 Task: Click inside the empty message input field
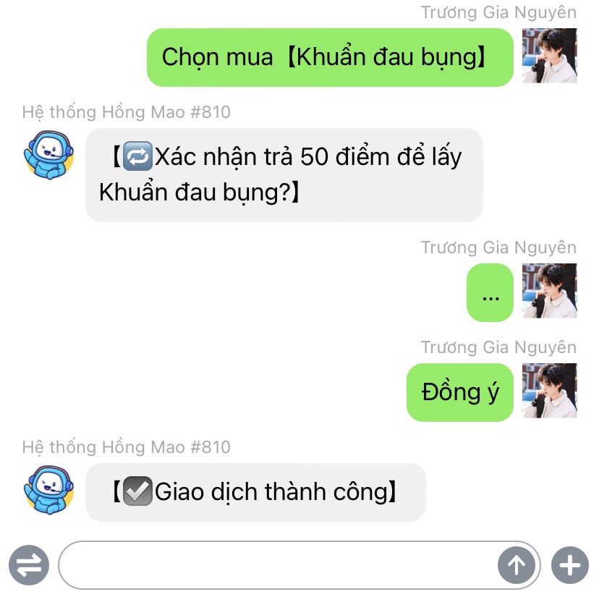(x=279, y=565)
